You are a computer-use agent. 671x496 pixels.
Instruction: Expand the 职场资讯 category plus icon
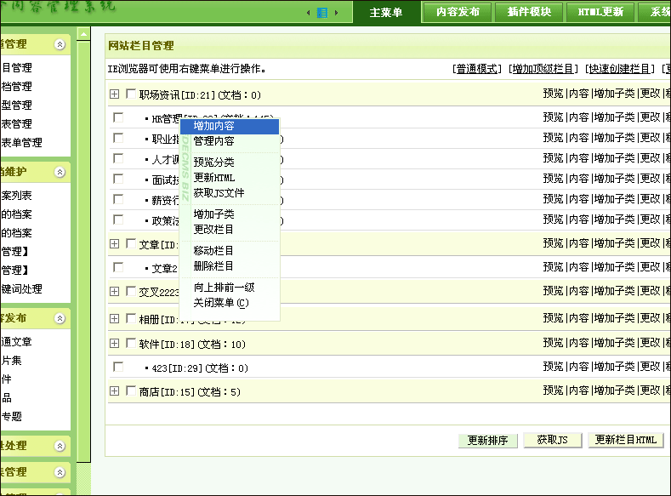tap(115, 94)
